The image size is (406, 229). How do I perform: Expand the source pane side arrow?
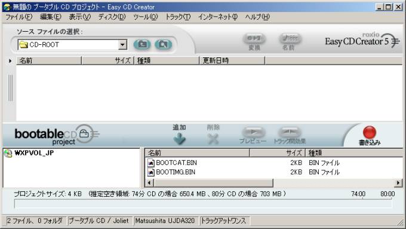10,61
